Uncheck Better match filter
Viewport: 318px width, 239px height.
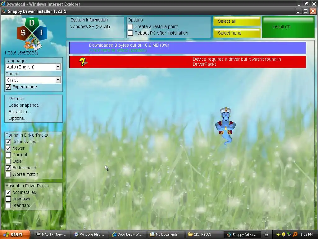[8, 168]
